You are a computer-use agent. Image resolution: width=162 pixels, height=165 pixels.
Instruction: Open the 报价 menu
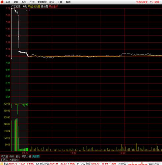(x=24, y=2)
